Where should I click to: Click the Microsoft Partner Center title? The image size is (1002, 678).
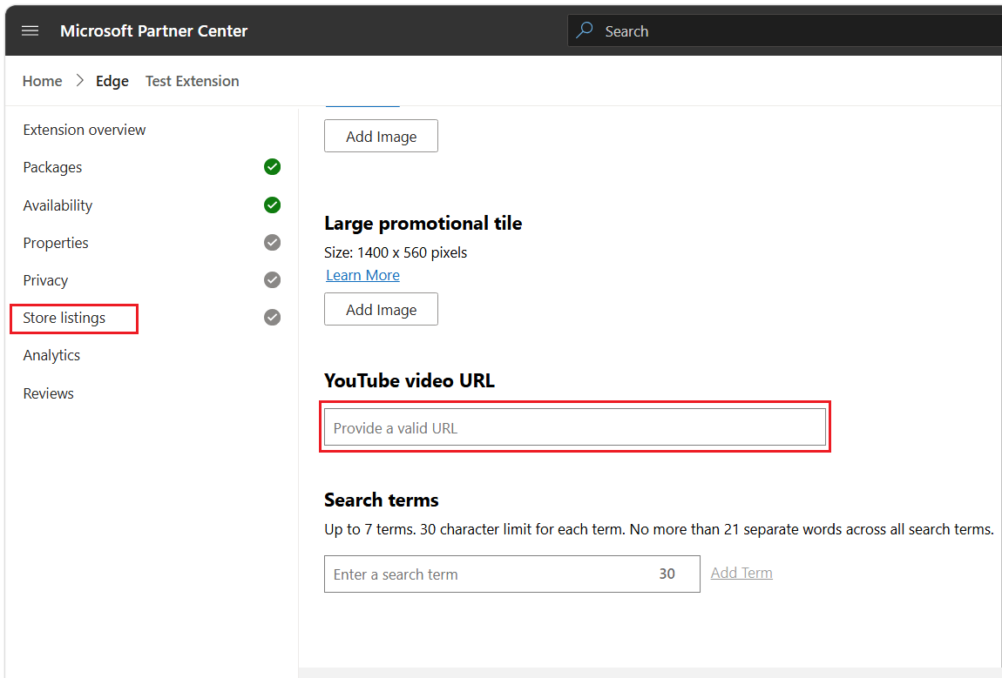click(153, 30)
